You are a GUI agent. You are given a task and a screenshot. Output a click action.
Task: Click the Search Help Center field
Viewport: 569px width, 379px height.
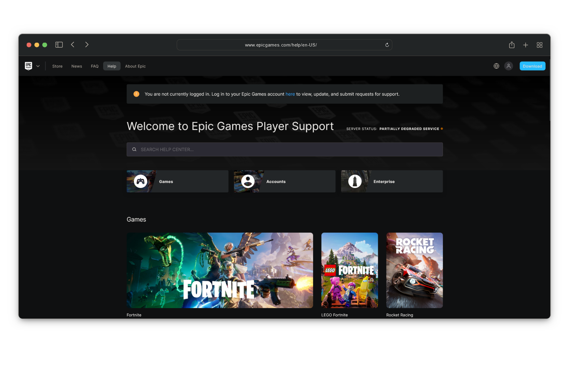[284, 150]
